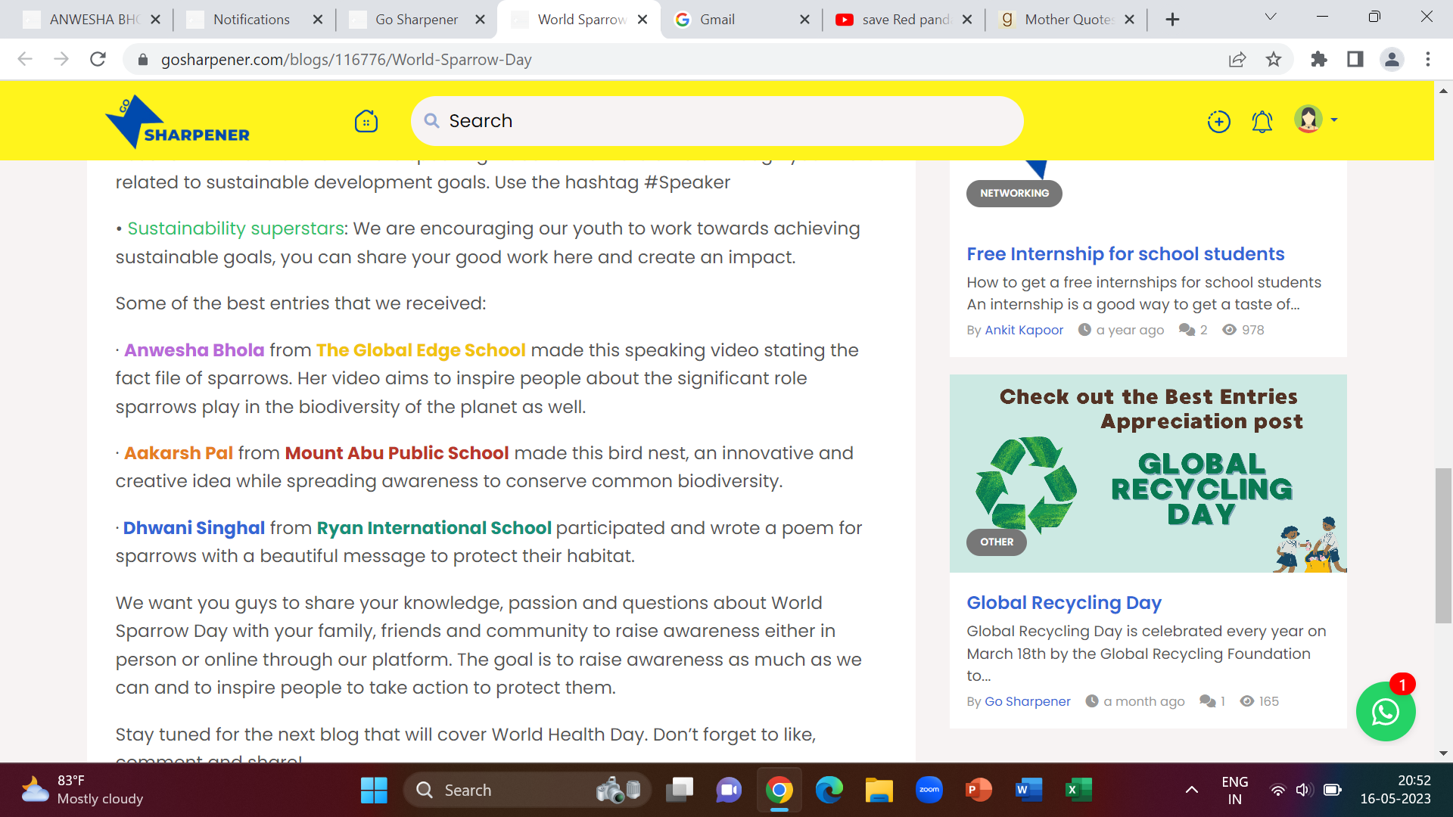Show hidden system tray icons
Image resolution: width=1453 pixels, height=817 pixels.
(x=1191, y=790)
